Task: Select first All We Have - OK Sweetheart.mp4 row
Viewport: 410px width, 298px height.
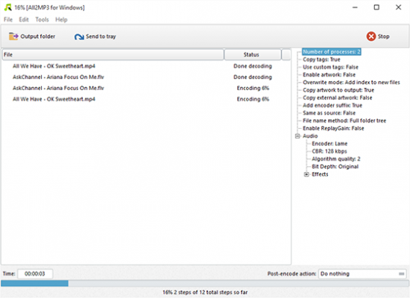Action: [x=146, y=66]
